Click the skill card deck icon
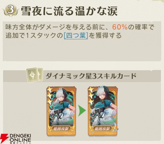 pos(35,75)
